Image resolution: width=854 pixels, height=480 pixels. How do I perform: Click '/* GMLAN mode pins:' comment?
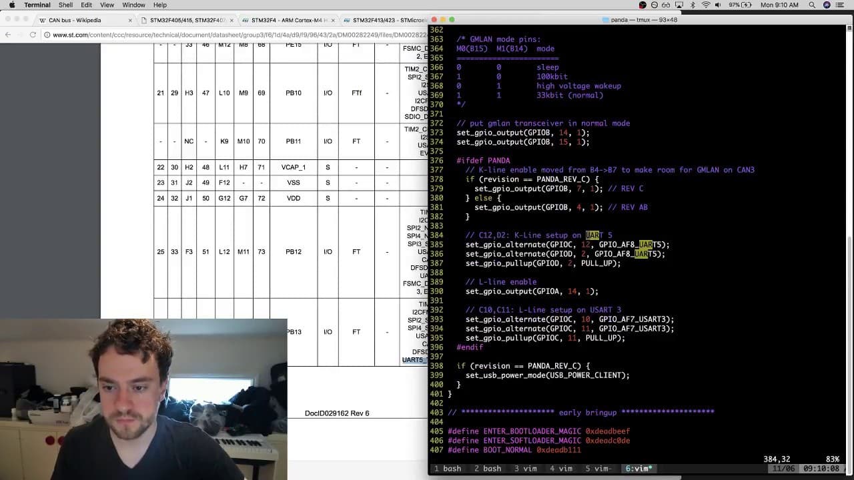(x=498, y=39)
